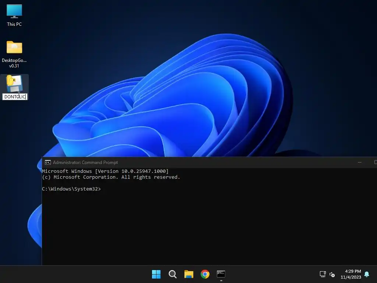Click the DesktopGo... v0.31 label text

coord(14,63)
